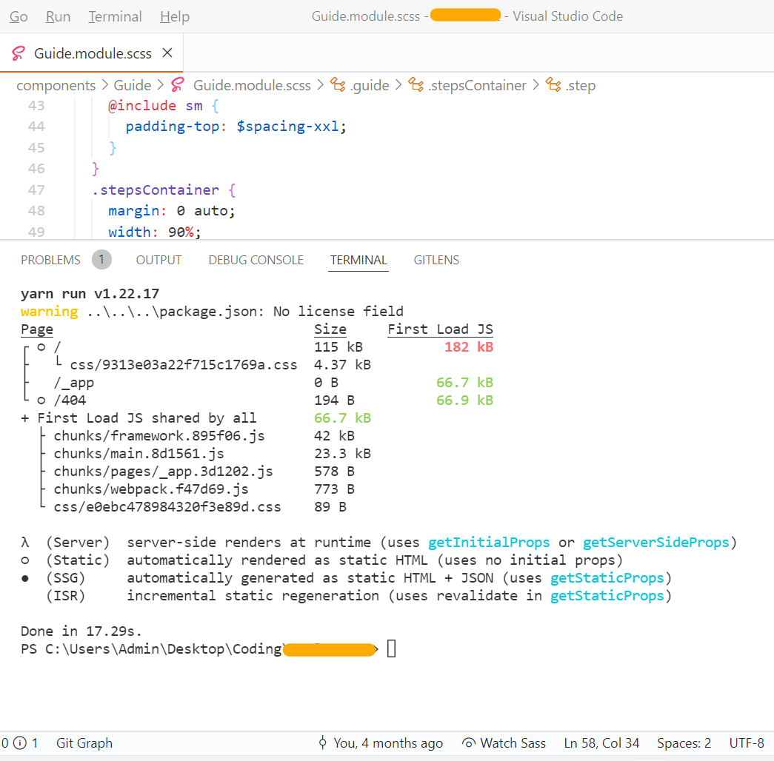Click 'chunks/webpack.f47d69.js' in terminal output
The height and width of the screenshot is (761, 774).
pyautogui.click(x=151, y=489)
